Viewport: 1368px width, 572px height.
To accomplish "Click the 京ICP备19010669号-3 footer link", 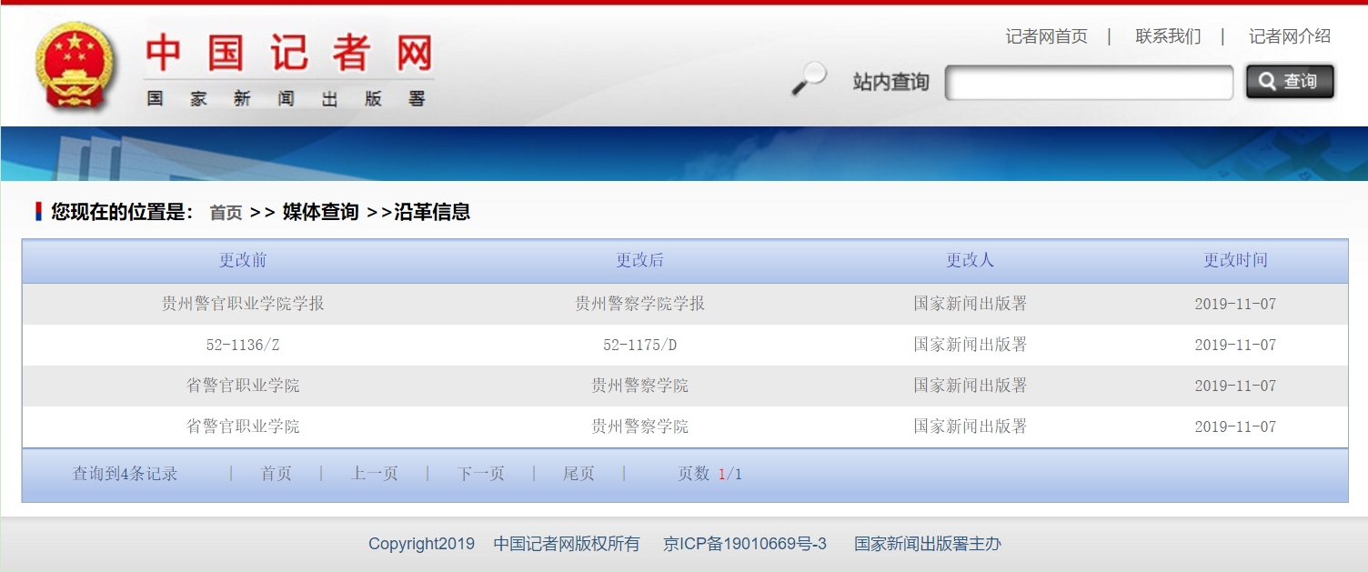I will 744,544.
